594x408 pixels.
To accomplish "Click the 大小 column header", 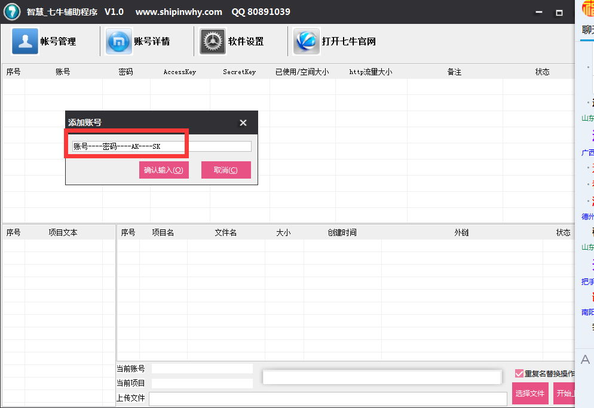I will (283, 232).
